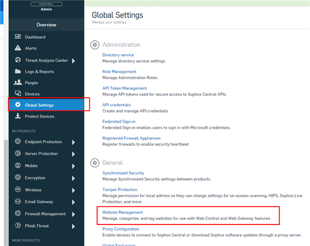Click 'Register firewalls to enable security heartbeat' text
The height and width of the screenshot is (246, 310).
point(146,144)
